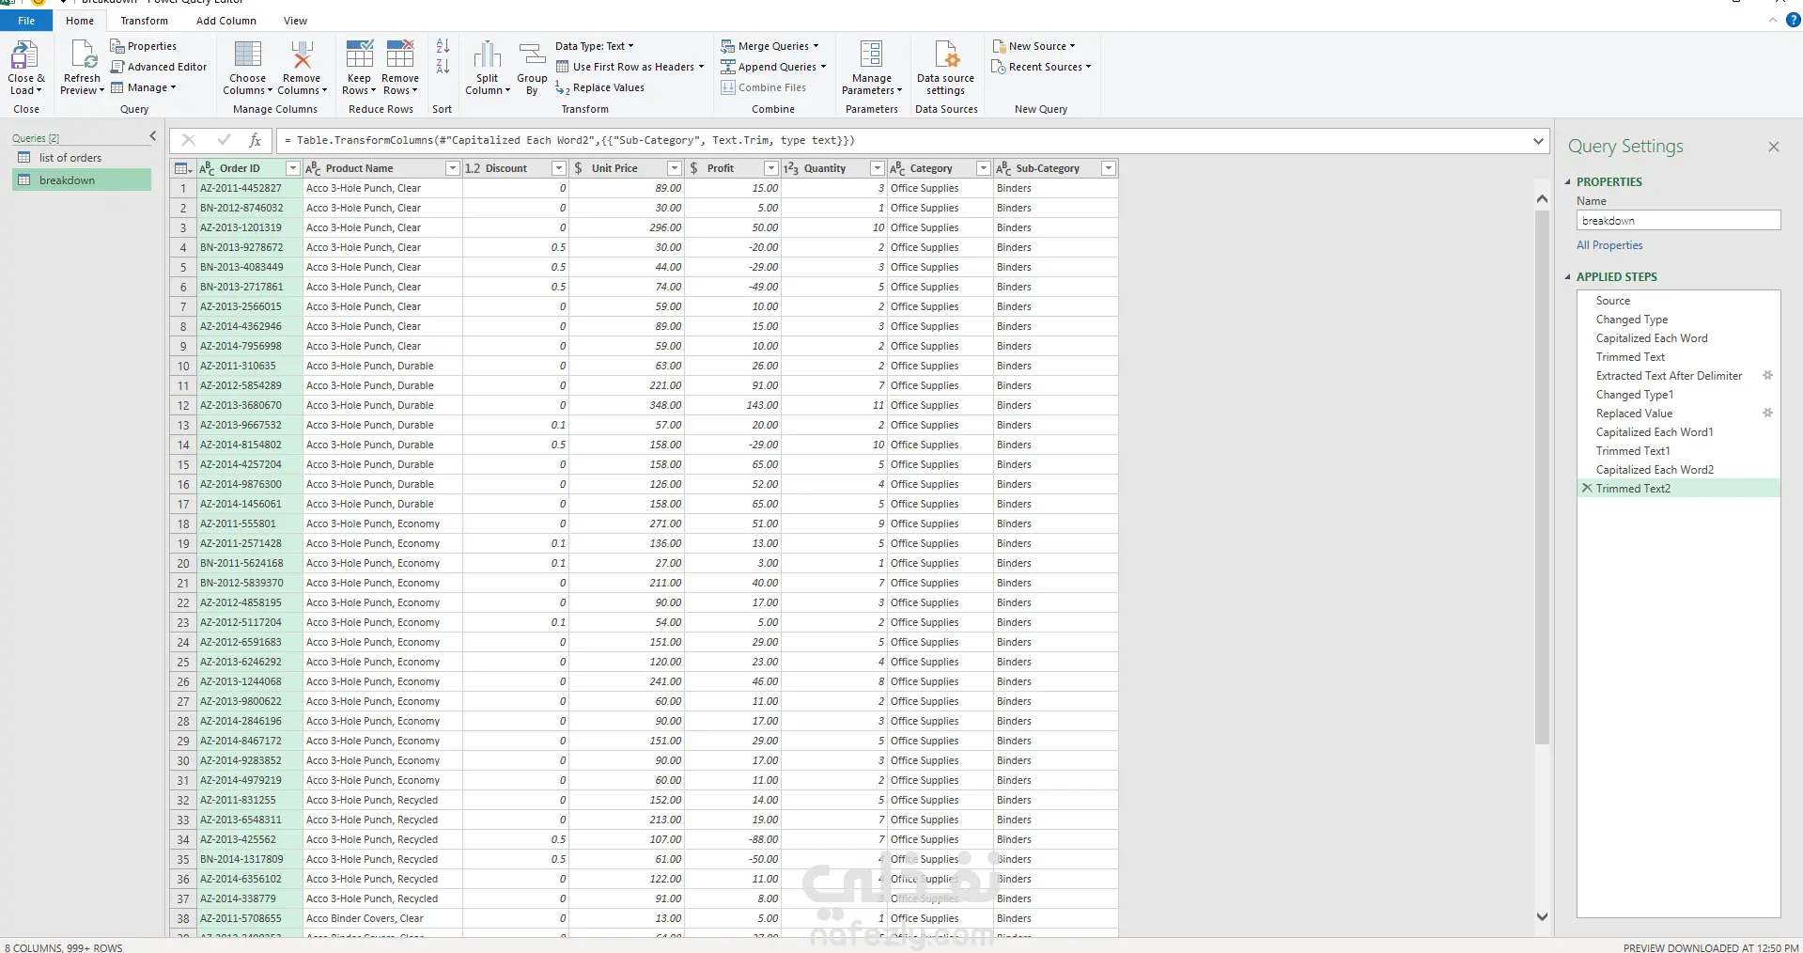The width and height of the screenshot is (1803, 953).
Task: Open the Unit Price column filter dropdown
Action: point(674,168)
